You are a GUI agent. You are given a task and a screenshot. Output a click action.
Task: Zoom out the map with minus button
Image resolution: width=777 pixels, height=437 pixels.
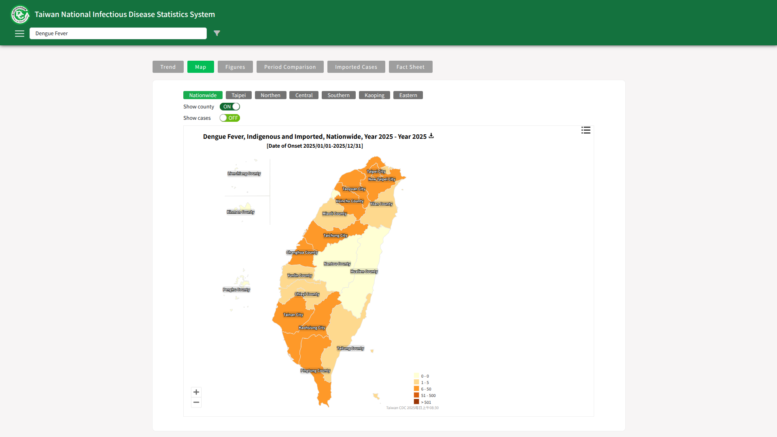click(x=196, y=402)
